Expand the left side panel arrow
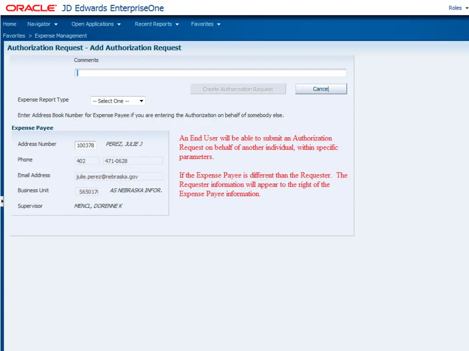The image size is (469, 351). click(x=2, y=201)
